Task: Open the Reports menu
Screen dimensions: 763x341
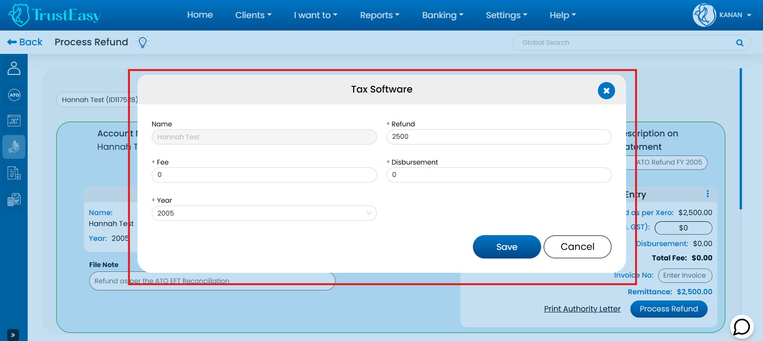Action: pos(379,15)
